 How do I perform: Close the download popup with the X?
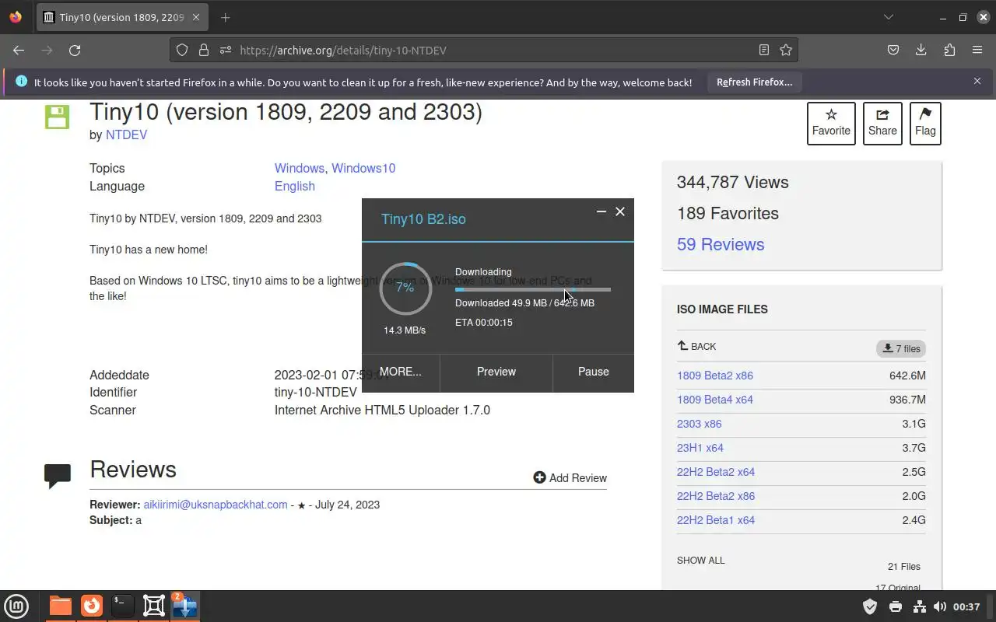620,211
